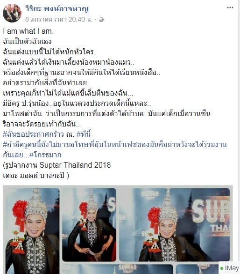Open the right photo with SUP backdrop
The width and height of the screenshot is (240, 274).
175,225
